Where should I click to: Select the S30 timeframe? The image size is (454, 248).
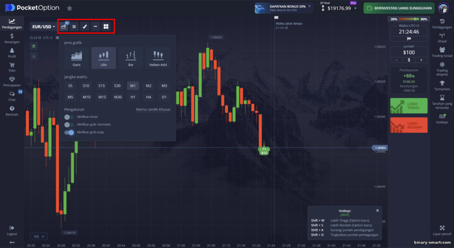click(x=117, y=86)
